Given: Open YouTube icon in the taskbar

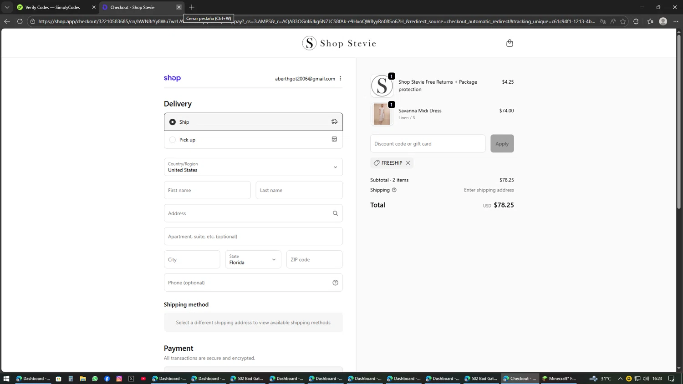Looking at the screenshot, I should pos(143,379).
